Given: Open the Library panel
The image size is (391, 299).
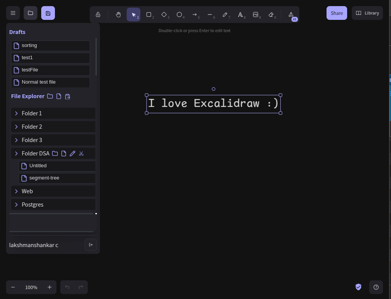Looking at the screenshot, I should (367, 13).
